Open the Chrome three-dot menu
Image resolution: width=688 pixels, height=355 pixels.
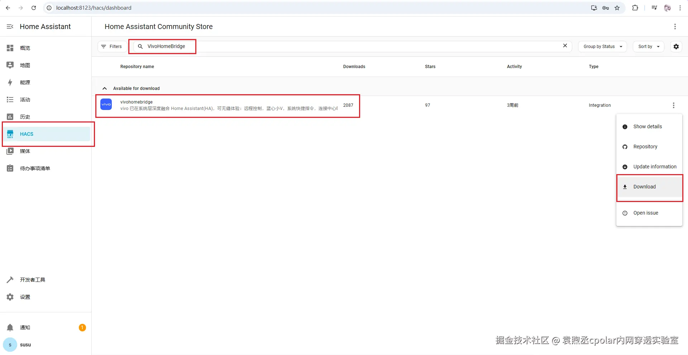[x=680, y=8]
